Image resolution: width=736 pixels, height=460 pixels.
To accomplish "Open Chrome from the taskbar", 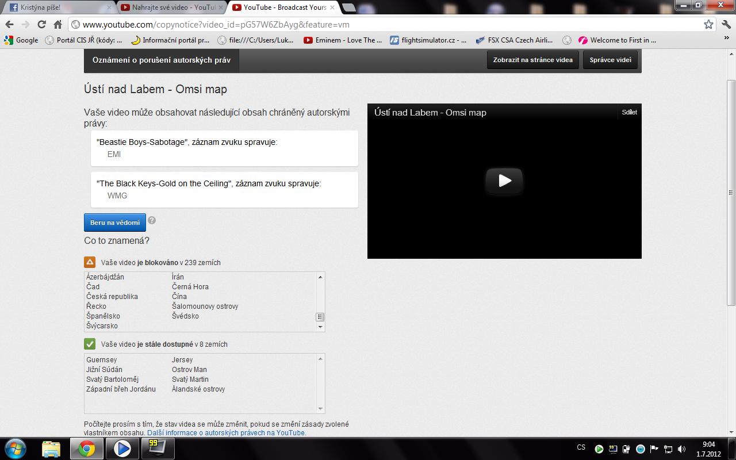I will click(87, 448).
